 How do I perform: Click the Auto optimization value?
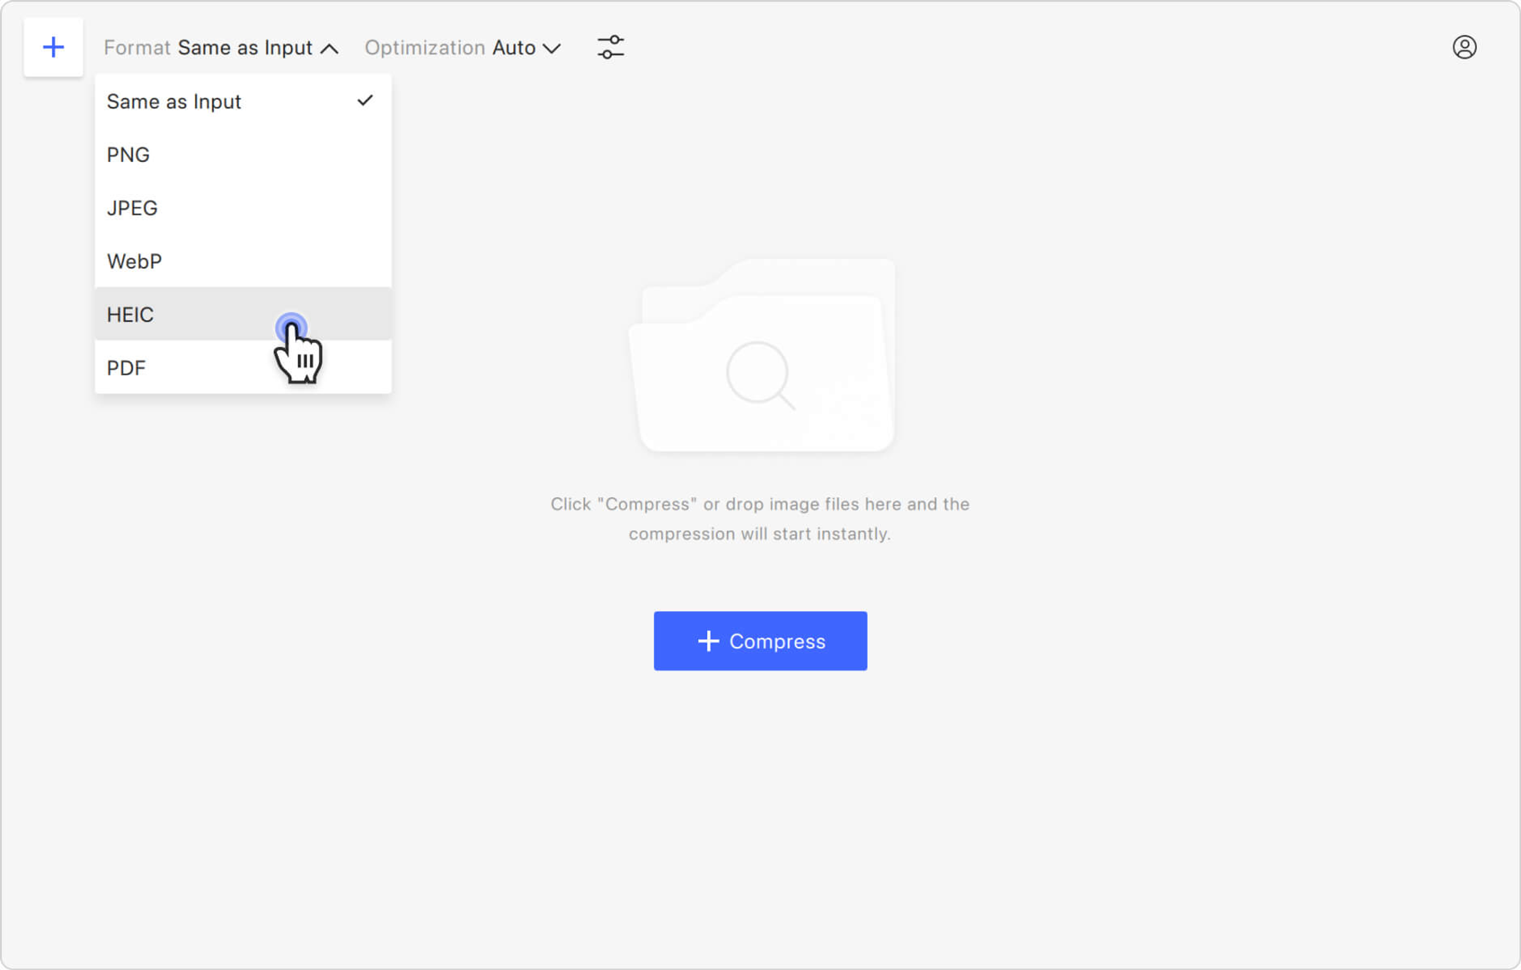pos(513,48)
